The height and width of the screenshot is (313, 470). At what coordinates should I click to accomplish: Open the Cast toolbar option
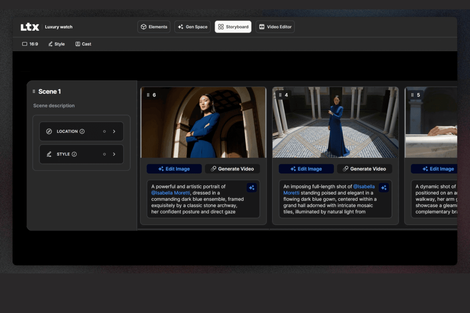pos(83,44)
